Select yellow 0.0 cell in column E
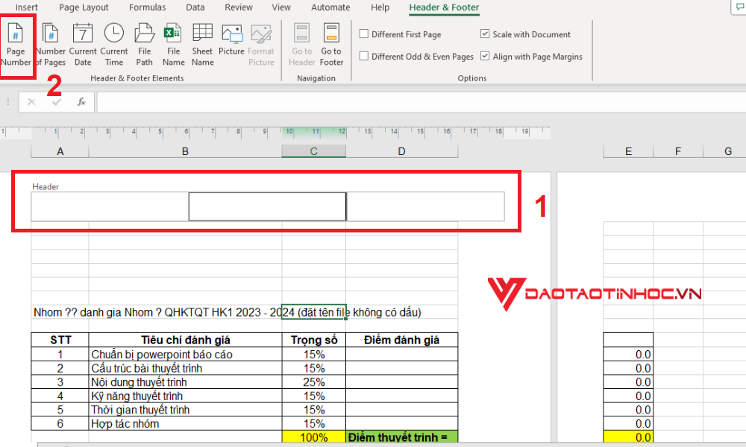The height and width of the screenshot is (447, 746). pos(628,437)
